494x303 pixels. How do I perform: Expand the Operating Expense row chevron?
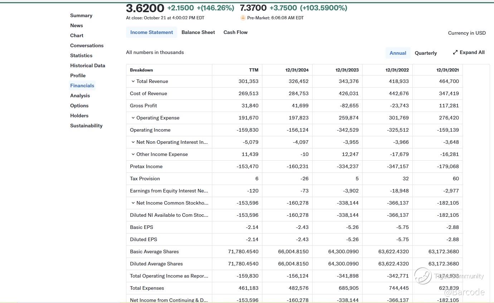pyautogui.click(x=133, y=118)
